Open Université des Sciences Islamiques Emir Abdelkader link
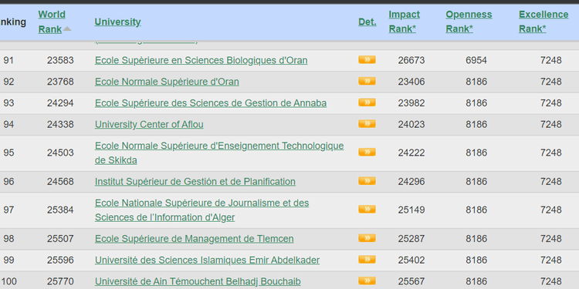This screenshot has height=289, width=579. point(207,260)
